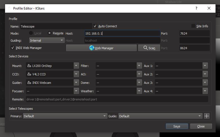Click the Select Telescopes section label
Viewport: 220px width, 137px height.
tap(21, 109)
